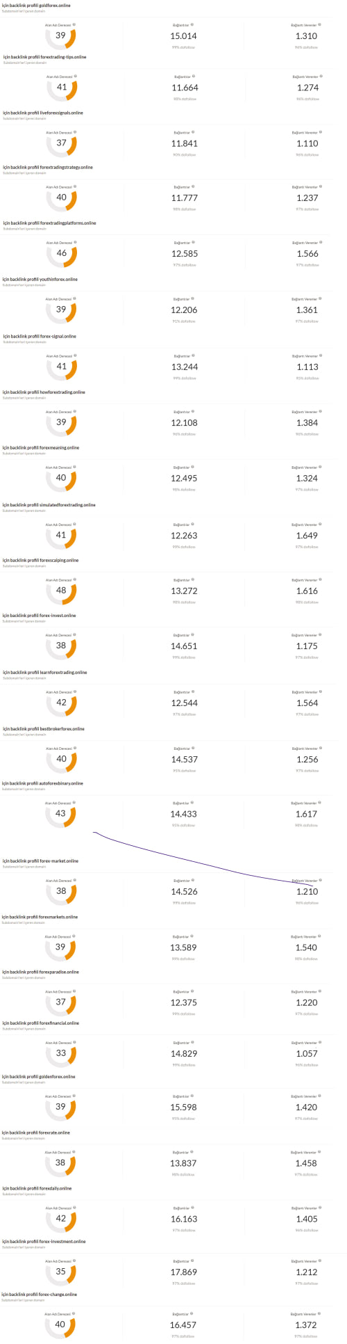Open the forex-market.online backlink profile heading
The height and width of the screenshot is (1344, 347).
click(x=40, y=861)
